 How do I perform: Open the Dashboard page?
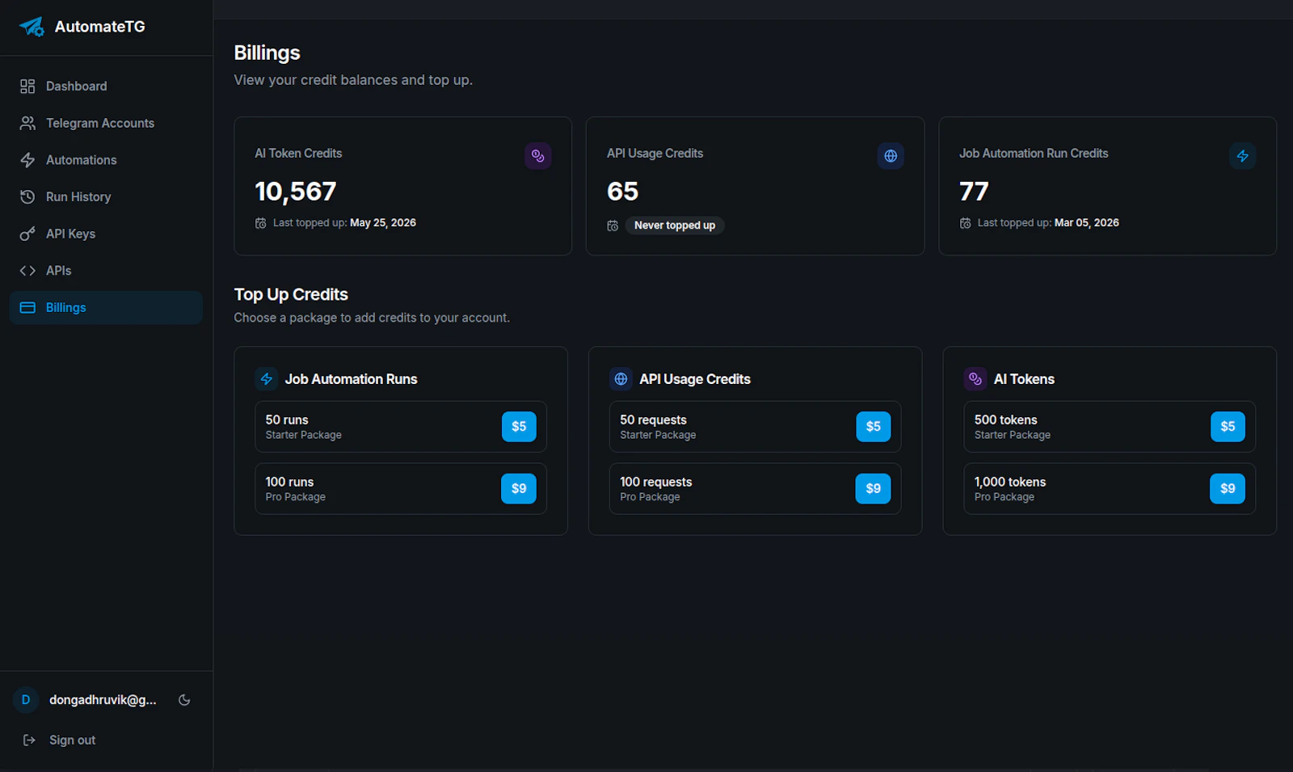[x=106, y=86]
